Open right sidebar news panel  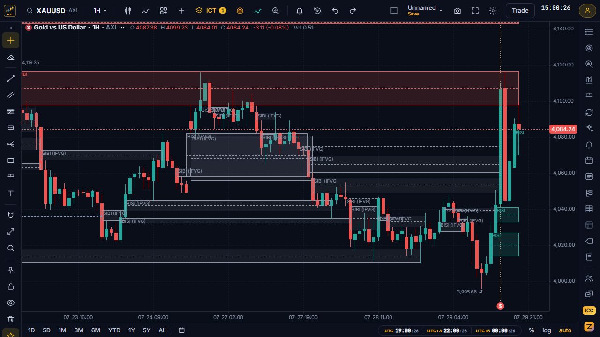[x=589, y=176]
